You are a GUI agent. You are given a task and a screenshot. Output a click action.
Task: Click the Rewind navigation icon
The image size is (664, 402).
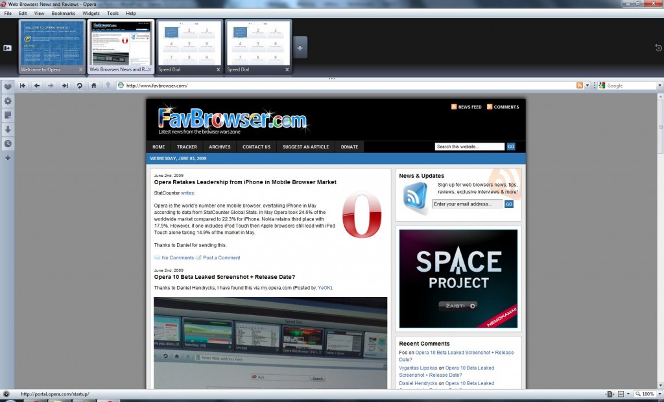[23, 86]
